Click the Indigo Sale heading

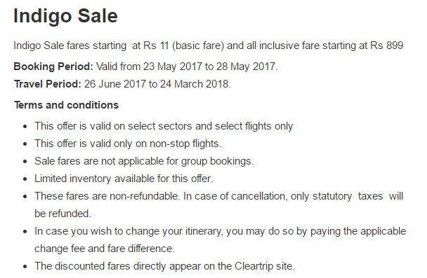click(65, 16)
